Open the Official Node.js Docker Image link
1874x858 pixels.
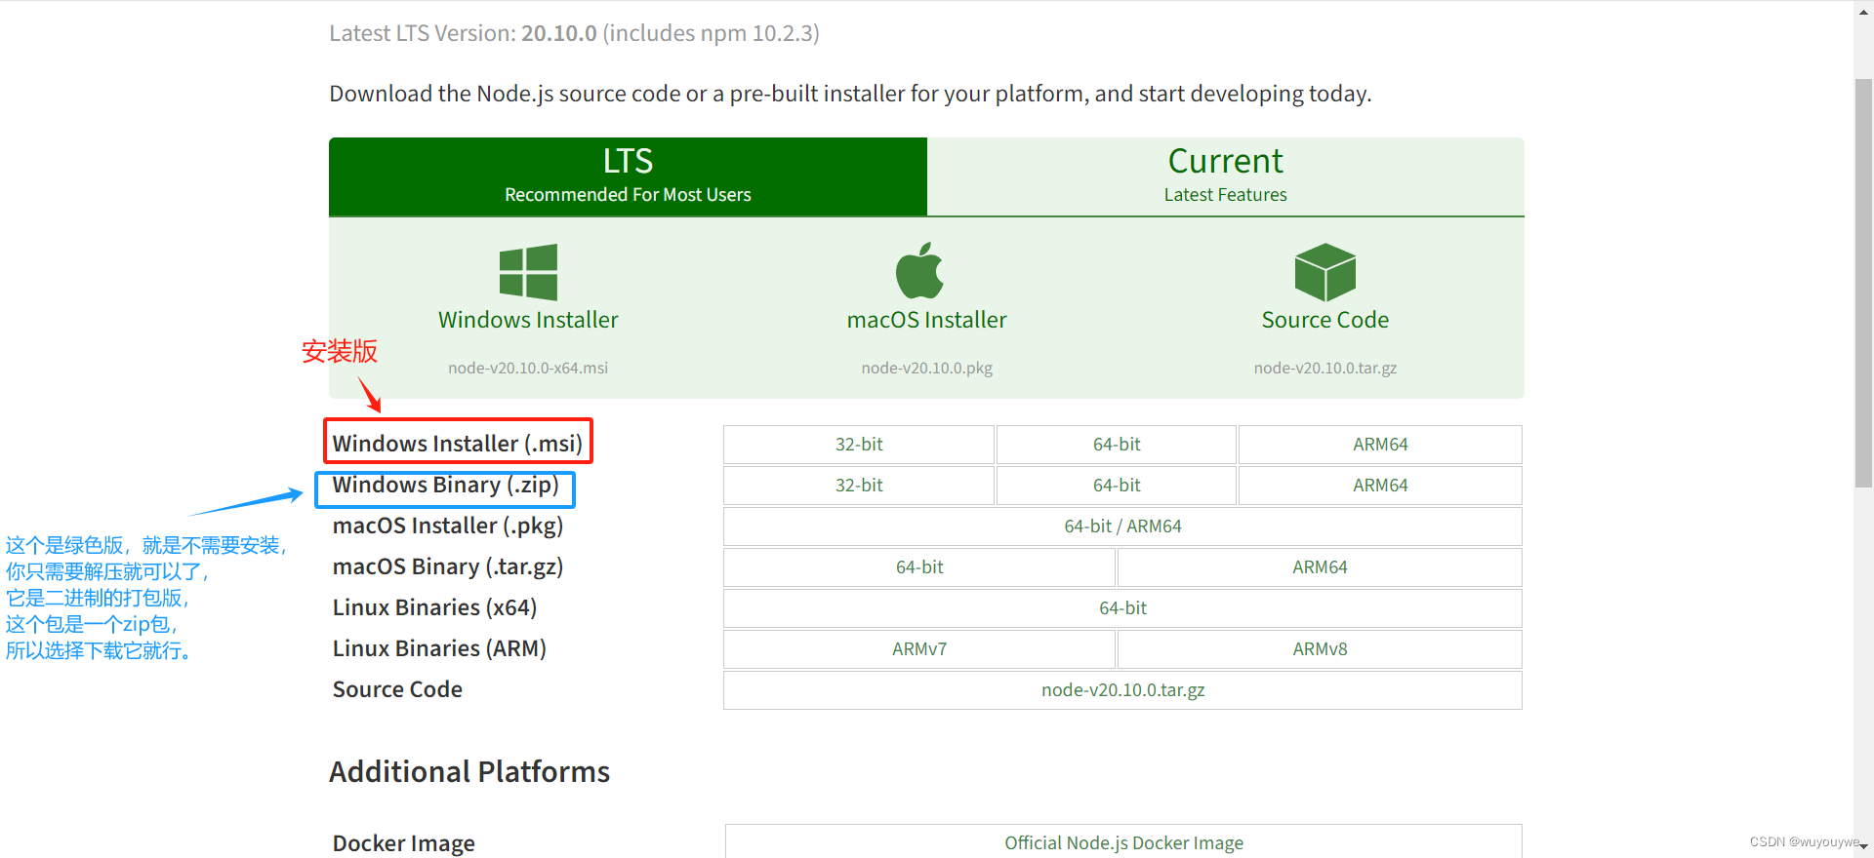[1123, 842]
